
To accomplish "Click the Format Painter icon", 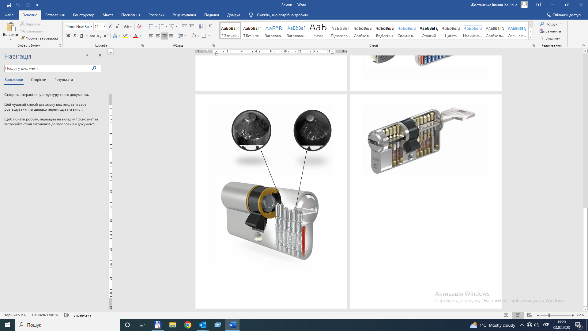I will [22, 38].
